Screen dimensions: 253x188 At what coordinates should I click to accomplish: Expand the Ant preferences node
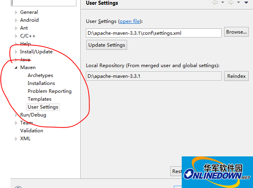pos(16,28)
